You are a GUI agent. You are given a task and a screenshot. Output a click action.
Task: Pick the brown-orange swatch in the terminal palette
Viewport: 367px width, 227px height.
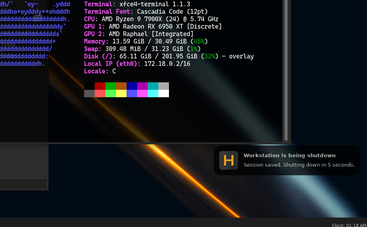121,86
